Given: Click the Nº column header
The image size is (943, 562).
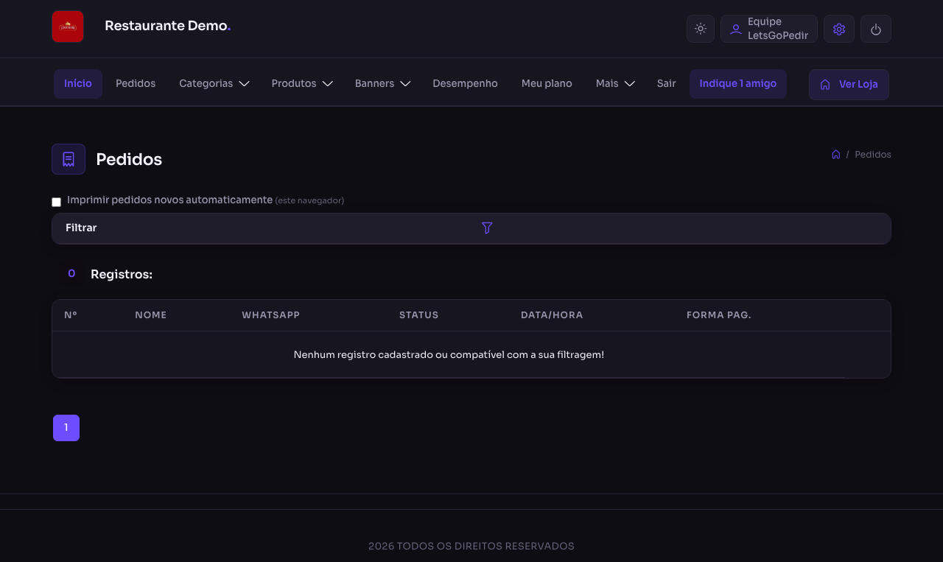Looking at the screenshot, I should (71, 315).
